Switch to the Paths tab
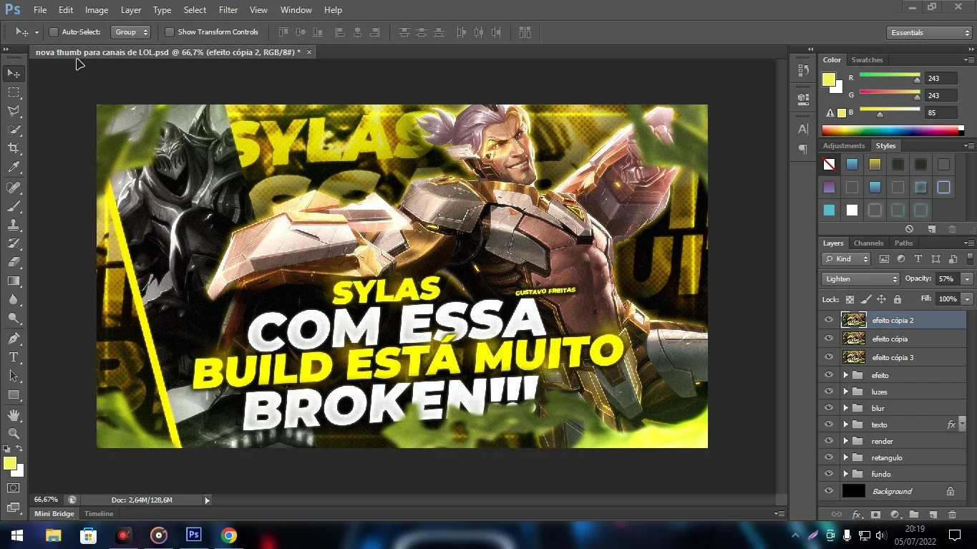Image resolution: width=977 pixels, height=549 pixels. [904, 243]
